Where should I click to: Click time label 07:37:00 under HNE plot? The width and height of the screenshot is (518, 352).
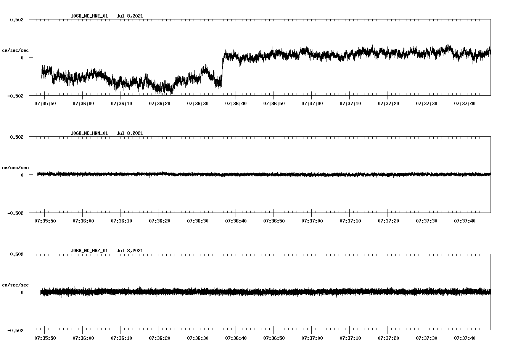312,104
